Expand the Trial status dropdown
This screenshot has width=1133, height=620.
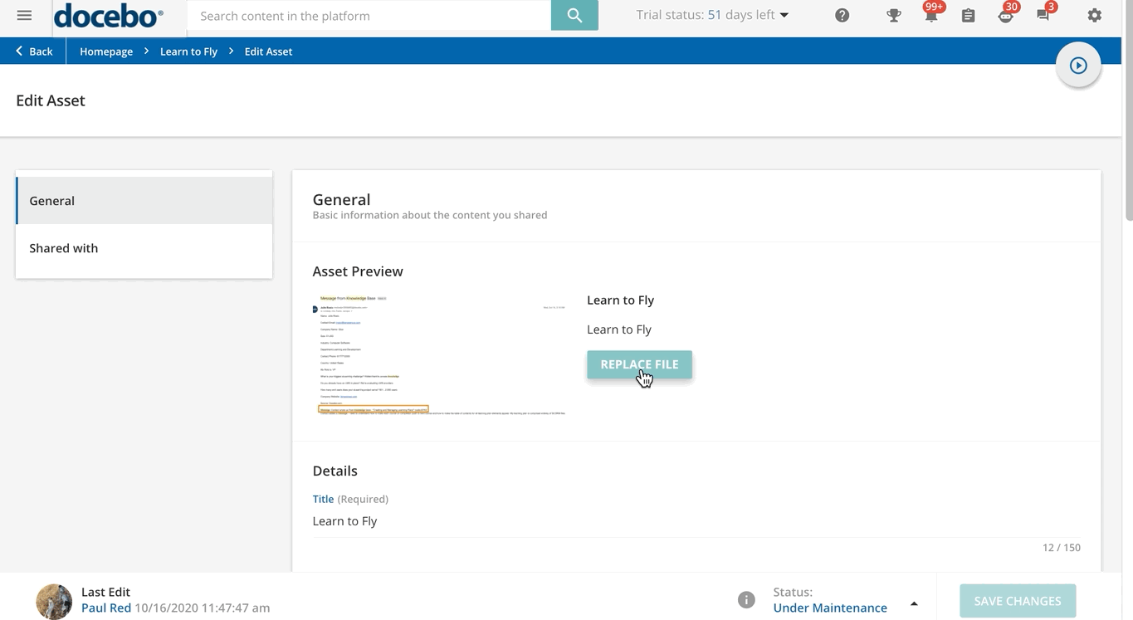point(712,15)
